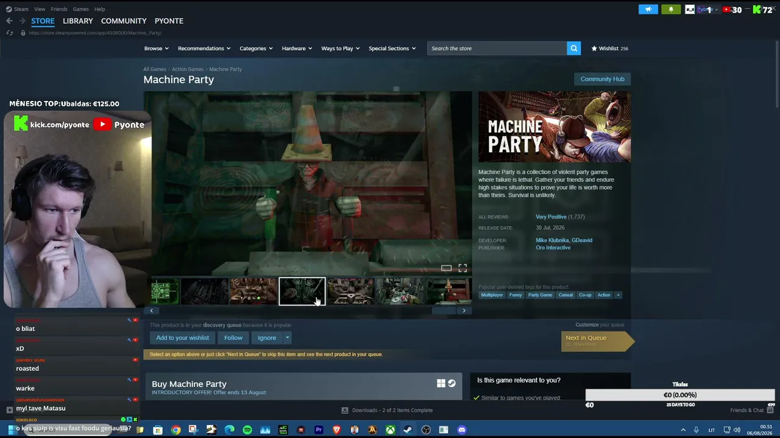Open Steam Downloads status icon
This screenshot has height=438, width=780.
(x=345, y=410)
